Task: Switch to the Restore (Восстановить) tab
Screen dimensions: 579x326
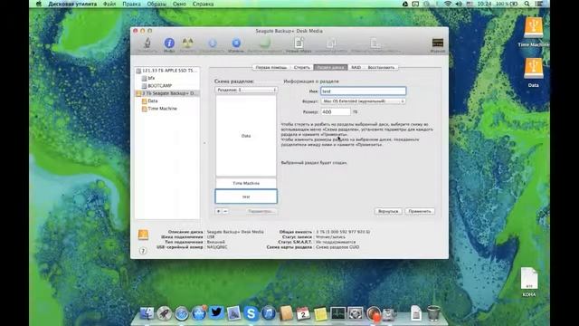Action: 381,67
